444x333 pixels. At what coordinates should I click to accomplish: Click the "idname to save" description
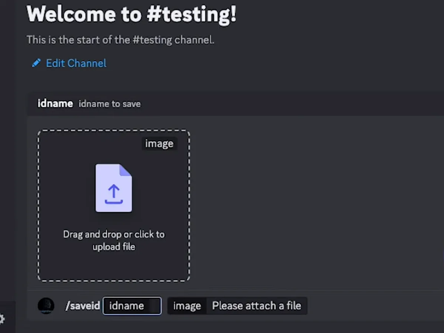tap(110, 104)
